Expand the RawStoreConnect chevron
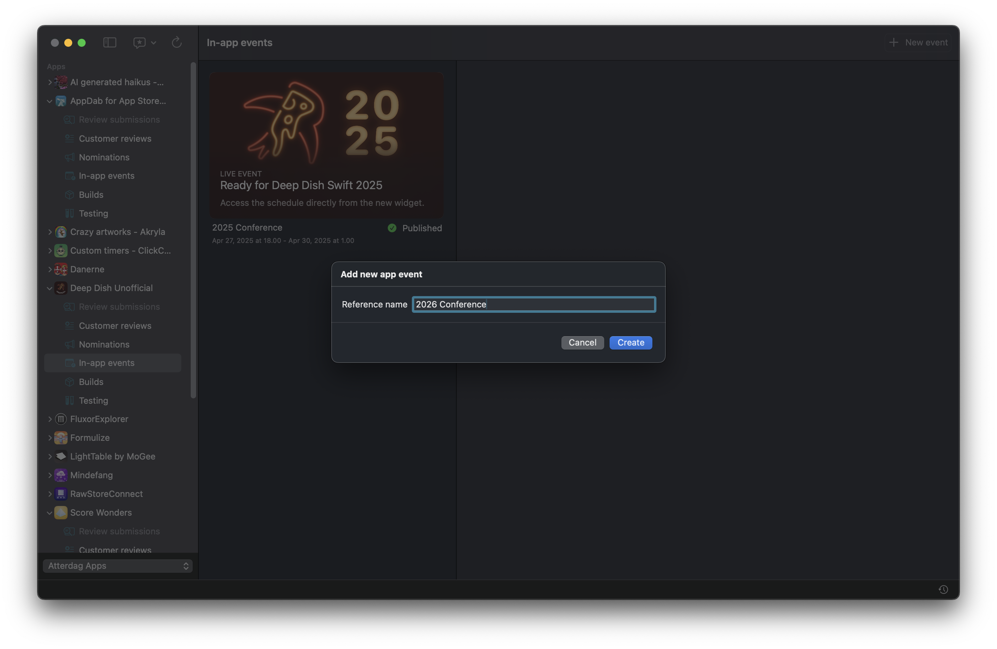997x649 pixels. click(50, 494)
